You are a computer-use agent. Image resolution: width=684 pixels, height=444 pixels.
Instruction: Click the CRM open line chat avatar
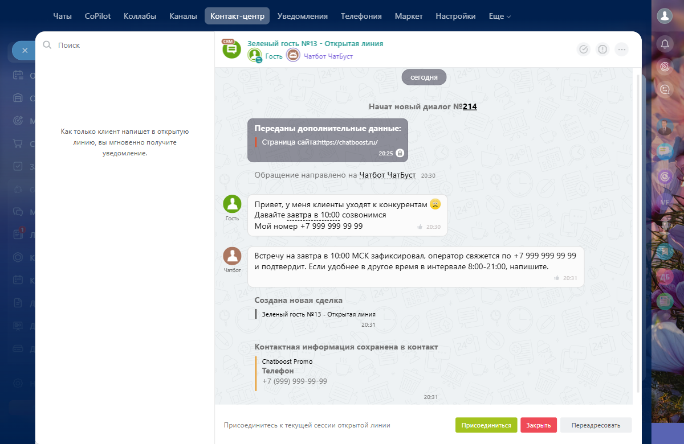231,49
